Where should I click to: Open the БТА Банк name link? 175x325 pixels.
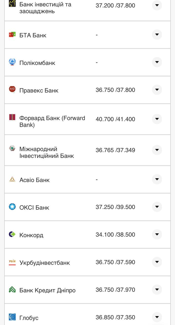pos(33,35)
